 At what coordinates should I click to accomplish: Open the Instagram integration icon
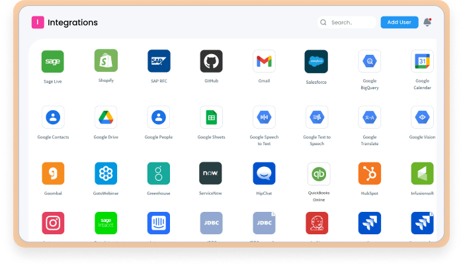point(53,223)
